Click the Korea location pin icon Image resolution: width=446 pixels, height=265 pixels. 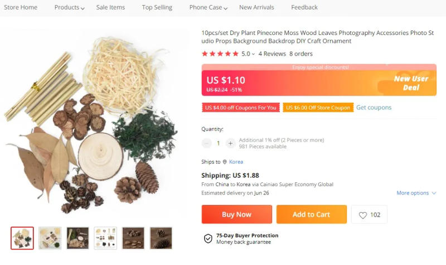225,162
